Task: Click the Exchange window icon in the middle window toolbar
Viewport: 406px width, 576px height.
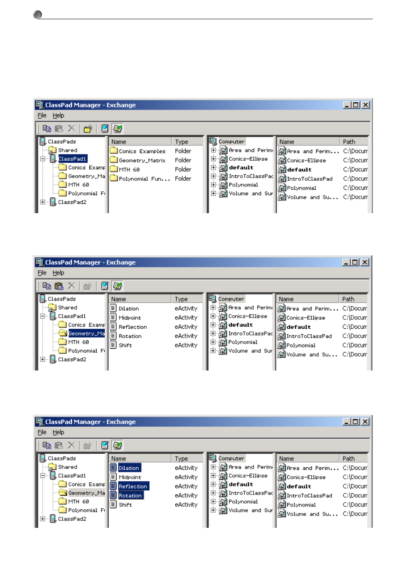Action: pos(118,286)
